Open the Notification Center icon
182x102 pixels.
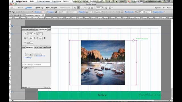tap(169, 1)
